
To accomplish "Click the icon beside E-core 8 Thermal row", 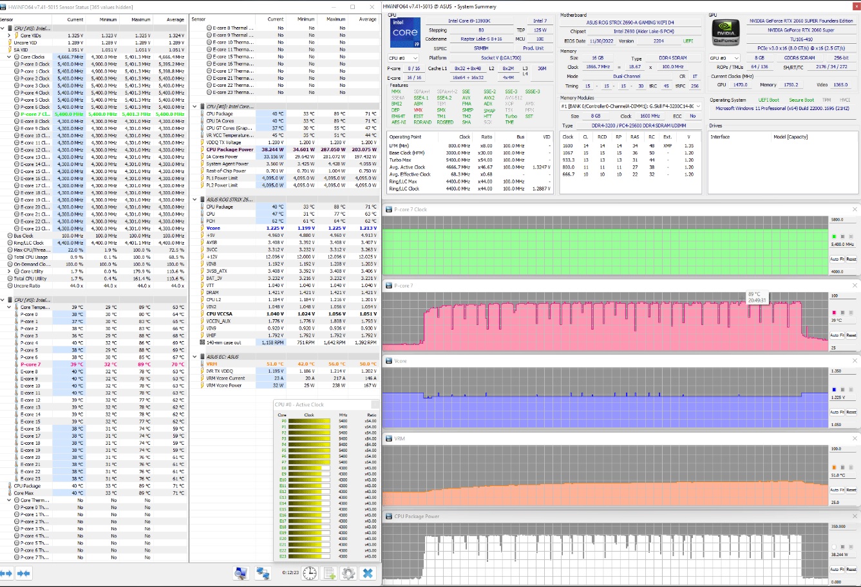I will click(x=209, y=28).
